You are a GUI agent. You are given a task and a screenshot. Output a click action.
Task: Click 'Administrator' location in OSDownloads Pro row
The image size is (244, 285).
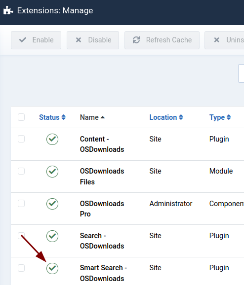(x=171, y=204)
